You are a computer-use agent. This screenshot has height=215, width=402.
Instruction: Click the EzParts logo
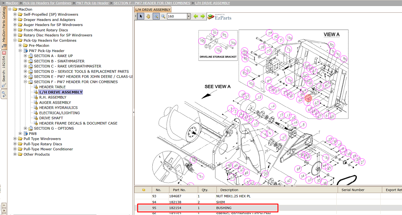220,17
